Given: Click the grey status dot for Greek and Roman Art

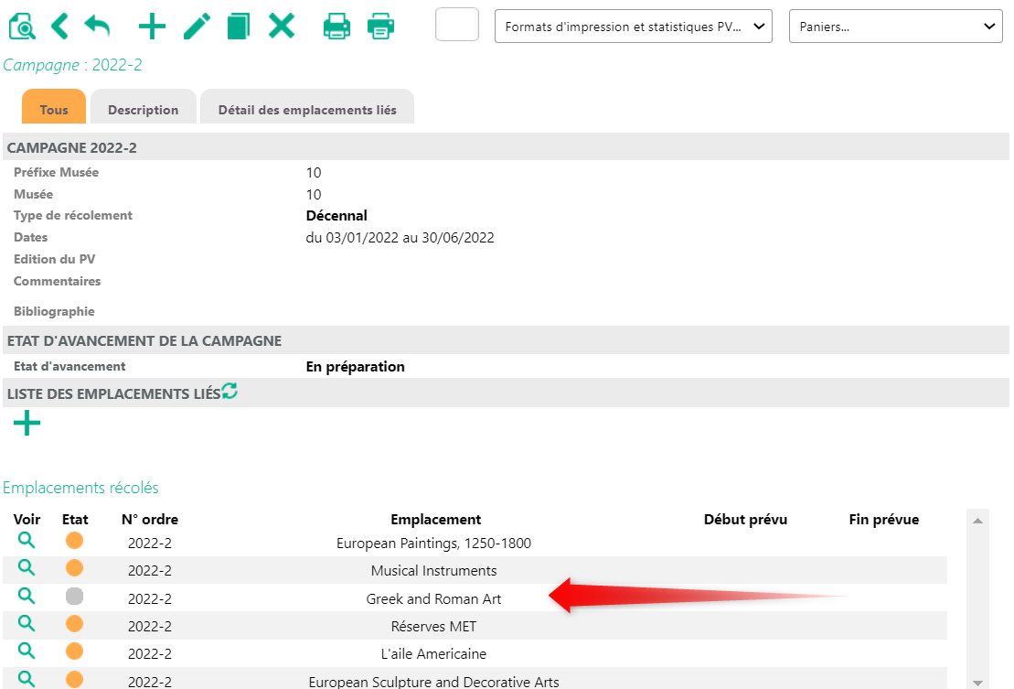Looking at the screenshot, I should coord(75,597).
